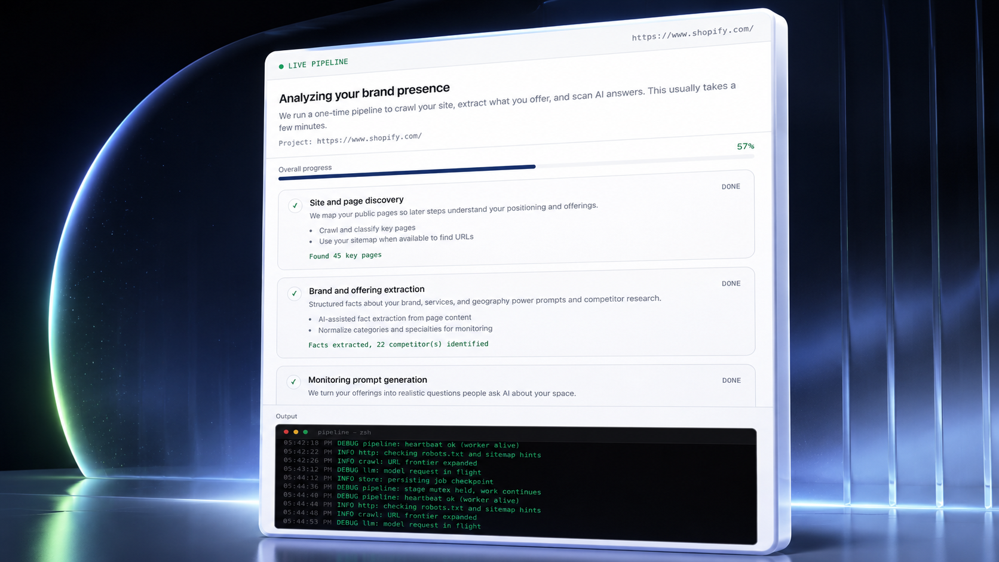The image size is (999, 562).
Task: Click the Project URL https://www.shopify.com/
Action: coord(369,138)
